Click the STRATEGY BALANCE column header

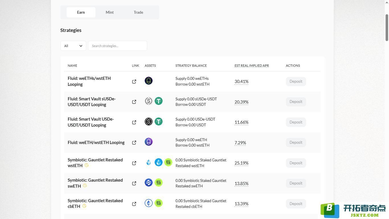191,66
